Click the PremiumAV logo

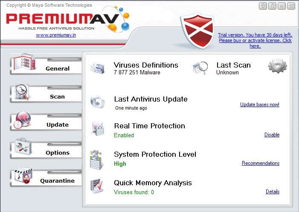click(x=68, y=19)
